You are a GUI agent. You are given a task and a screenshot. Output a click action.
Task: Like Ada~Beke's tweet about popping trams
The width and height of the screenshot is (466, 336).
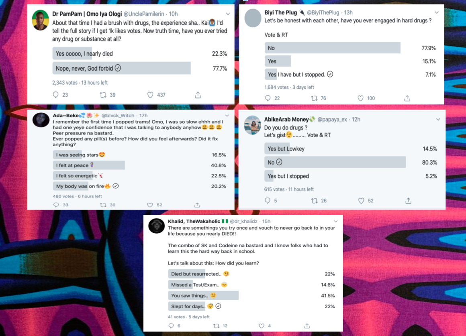pos(150,205)
